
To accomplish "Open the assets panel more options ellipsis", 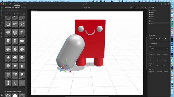I will coord(24,7).
